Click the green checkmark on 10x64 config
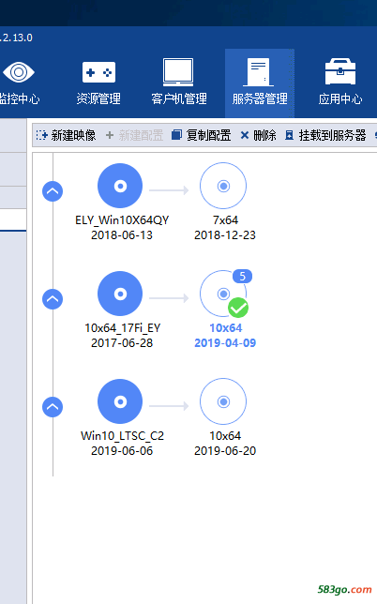 point(238,308)
